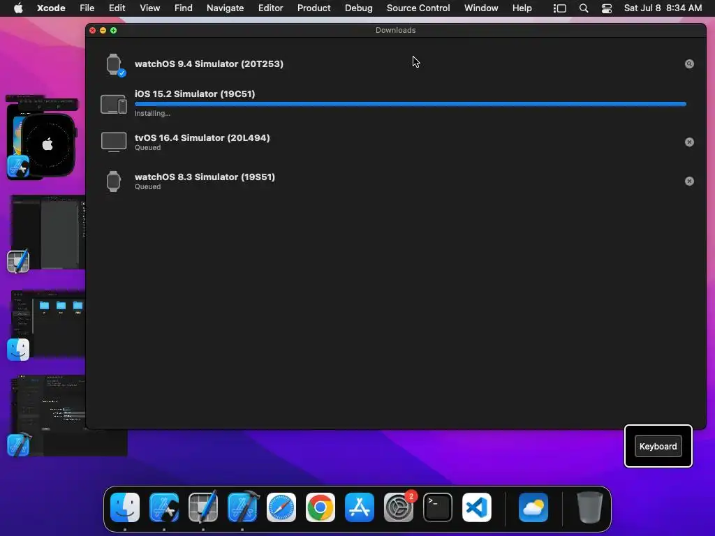The height and width of the screenshot is (536, 715).
Task: Zoom the Downloads window with green button
Action: point(114,31)
